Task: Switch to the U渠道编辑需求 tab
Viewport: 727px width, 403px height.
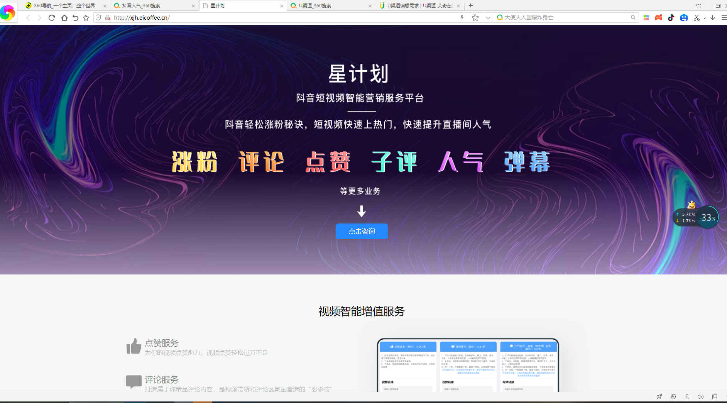Action: 419,6
